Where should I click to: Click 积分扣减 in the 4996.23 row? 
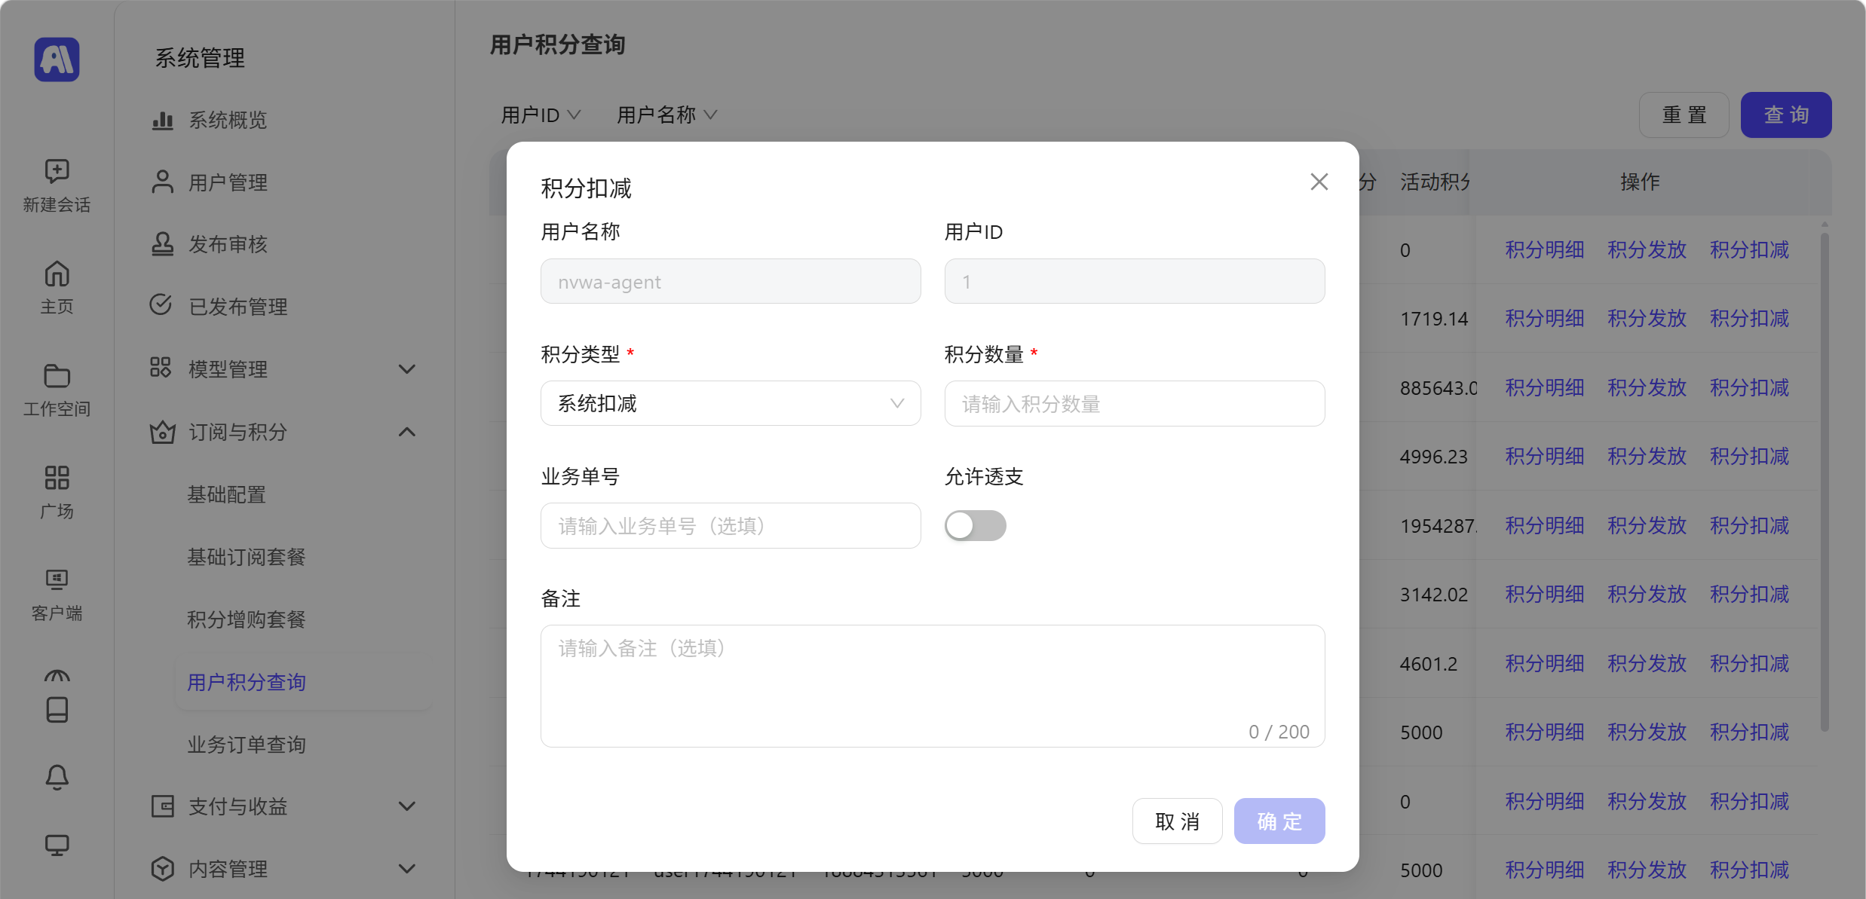[1749, 456]
